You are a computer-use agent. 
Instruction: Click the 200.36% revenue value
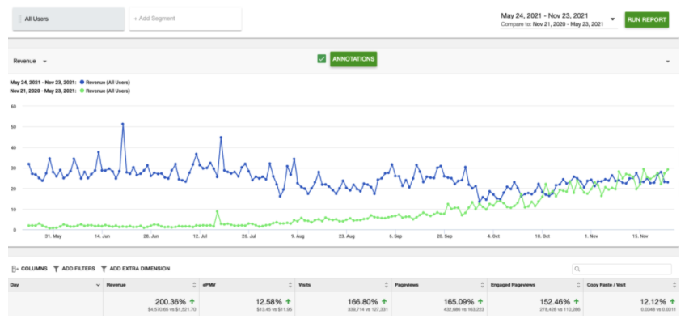tap(171, 302)
